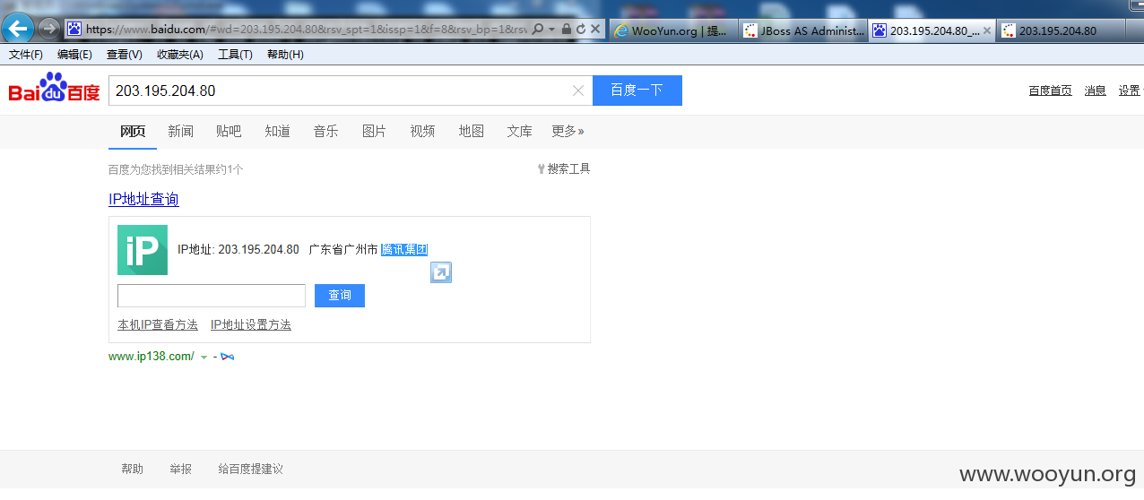Image resolution: width=1144 pixels, height=500 pixels.
Task: Switch to the 视频 video tab
Action: point(422,131)
